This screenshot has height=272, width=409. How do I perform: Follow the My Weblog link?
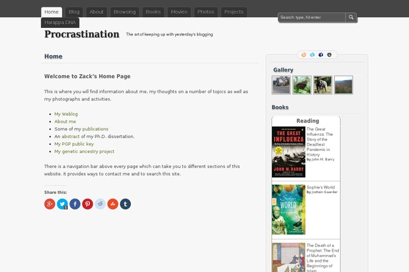(x=66, y=114)
